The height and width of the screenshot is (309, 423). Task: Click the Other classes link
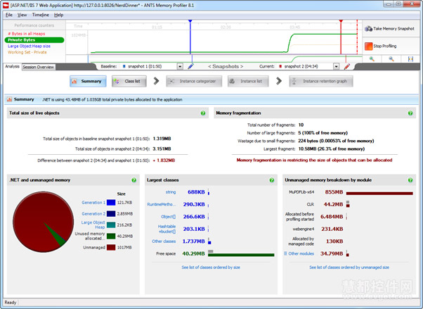tap(164, 241)
